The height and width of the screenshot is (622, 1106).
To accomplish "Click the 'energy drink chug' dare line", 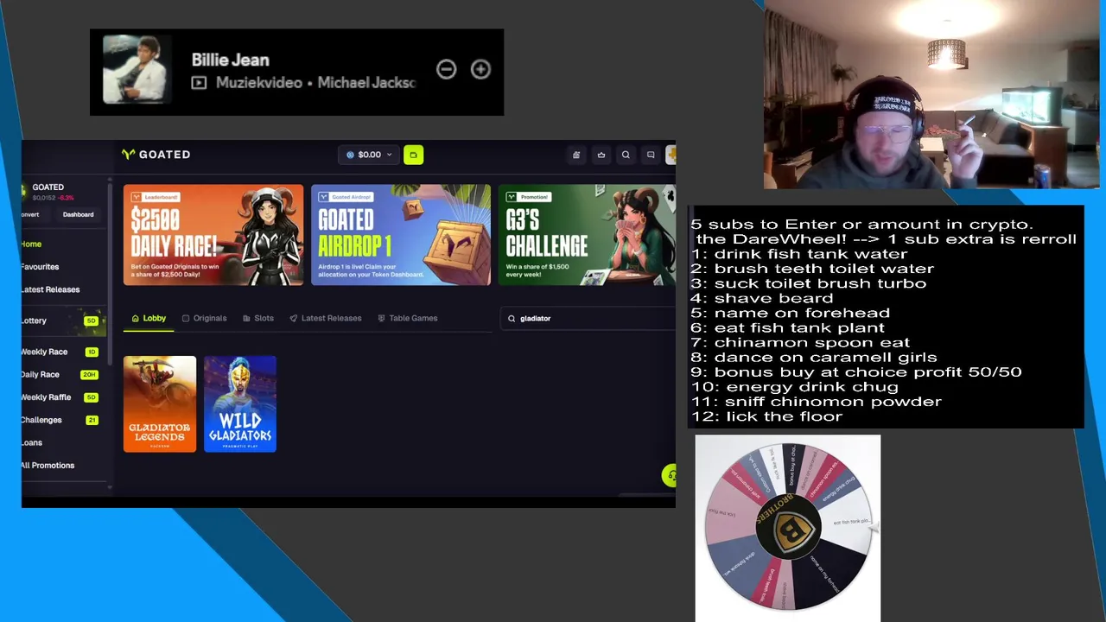I will point(794,387).
